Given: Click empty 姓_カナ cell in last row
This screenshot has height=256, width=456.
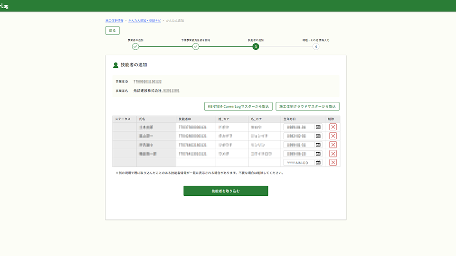Looking at the screenshot, I should coord(232,163).
